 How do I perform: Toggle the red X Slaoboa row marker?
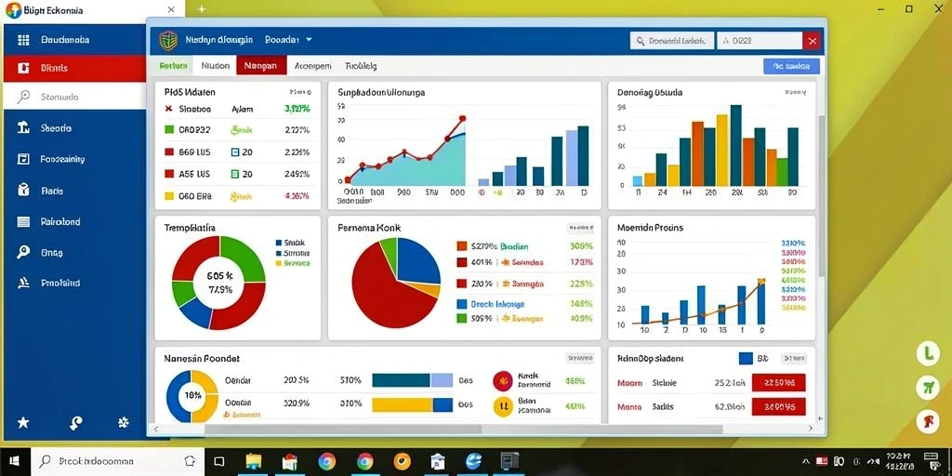click(x=169, y=110)
